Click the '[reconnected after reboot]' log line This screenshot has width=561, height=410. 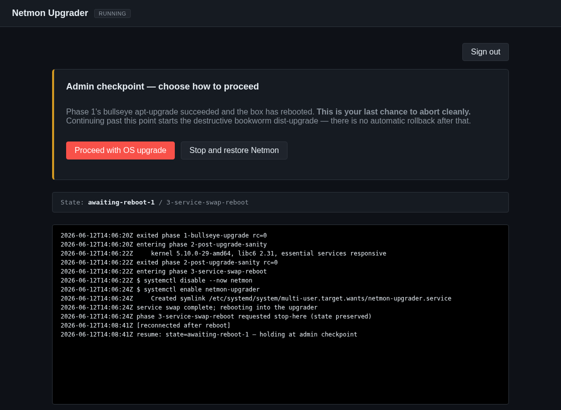point(145,325)
